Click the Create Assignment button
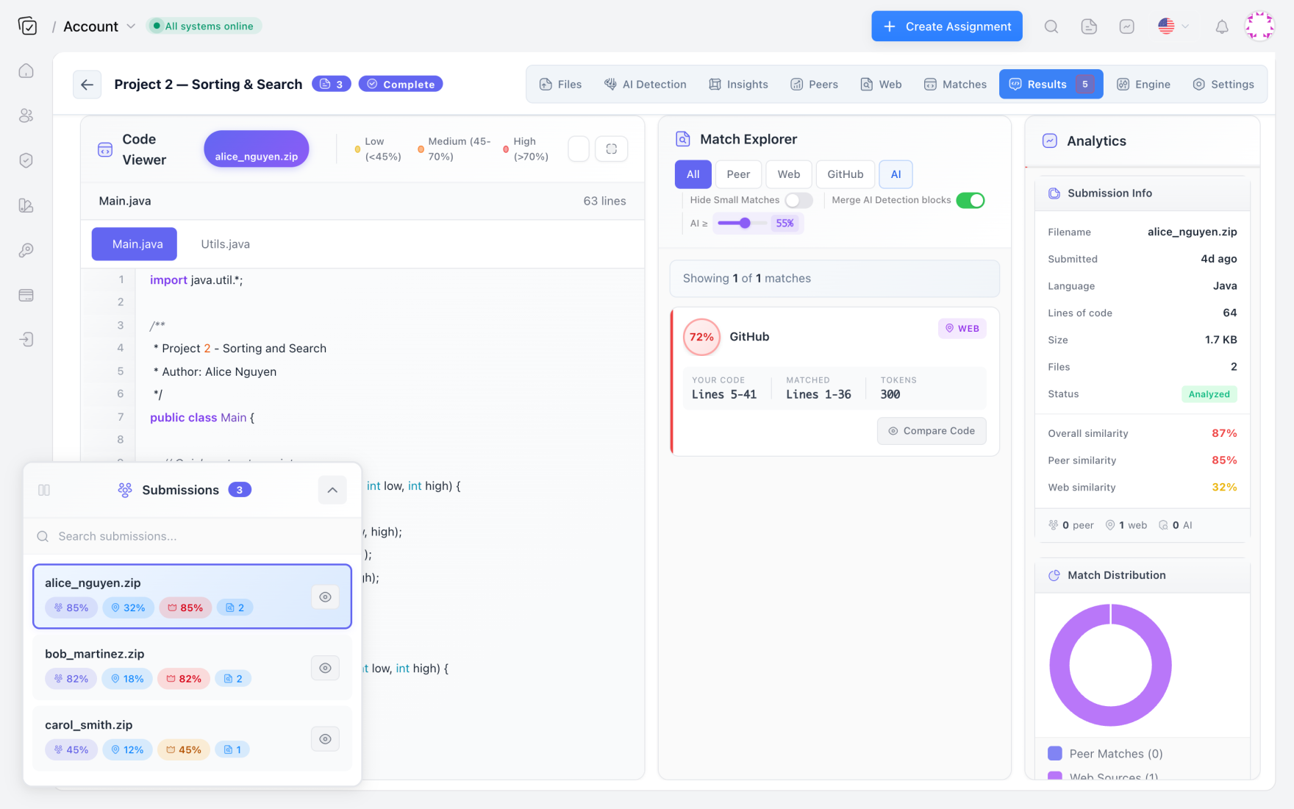The image size is (1294, 809). click(x=946, y=26)
